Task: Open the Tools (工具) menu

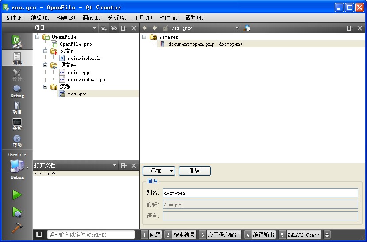Action: pyautogui.click(x=143, y=18)
